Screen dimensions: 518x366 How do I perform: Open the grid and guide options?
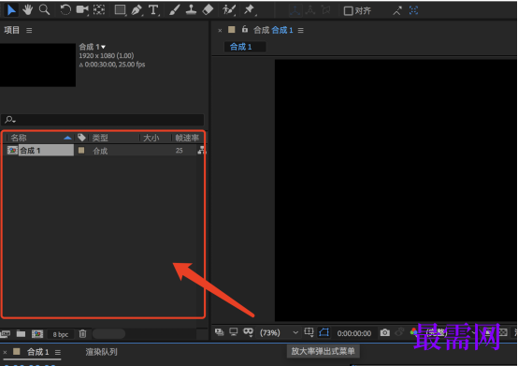pyautogui.click(x=309, y=332)
